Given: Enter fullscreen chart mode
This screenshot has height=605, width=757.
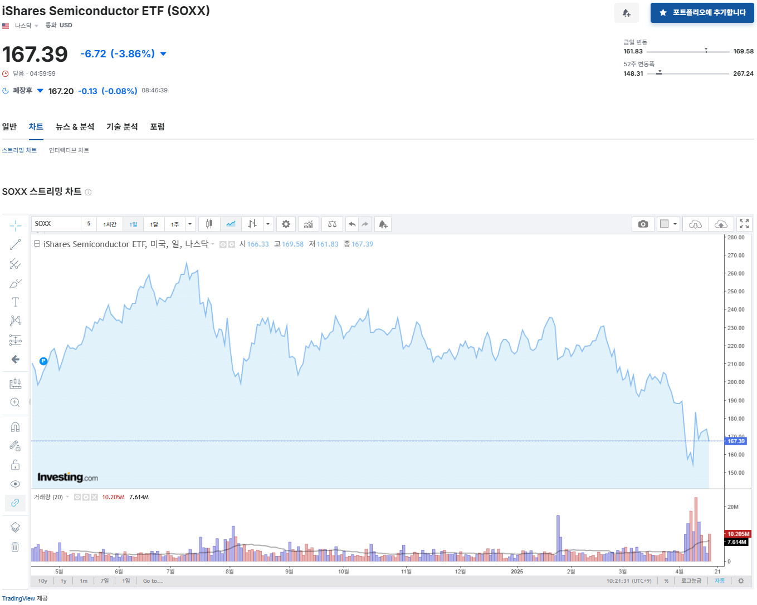Looking at the screenshot, I should click(744, 224).
